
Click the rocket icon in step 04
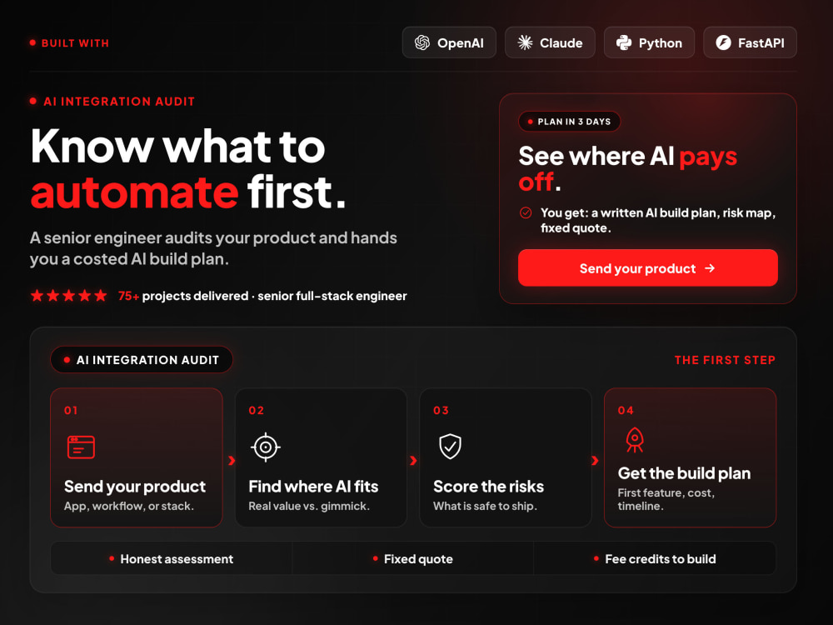pyautogui.click(x=634, y=440)
